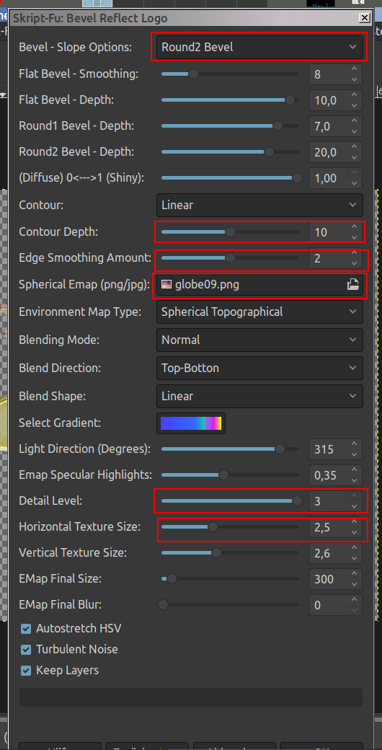The height and width of the screenshot is (750, 382).
Task: Click the Vertical Texture Size slider
Action: (230, 553)
